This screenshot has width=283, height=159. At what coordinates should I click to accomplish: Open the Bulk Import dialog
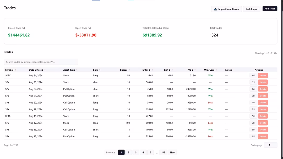[252, 9]
